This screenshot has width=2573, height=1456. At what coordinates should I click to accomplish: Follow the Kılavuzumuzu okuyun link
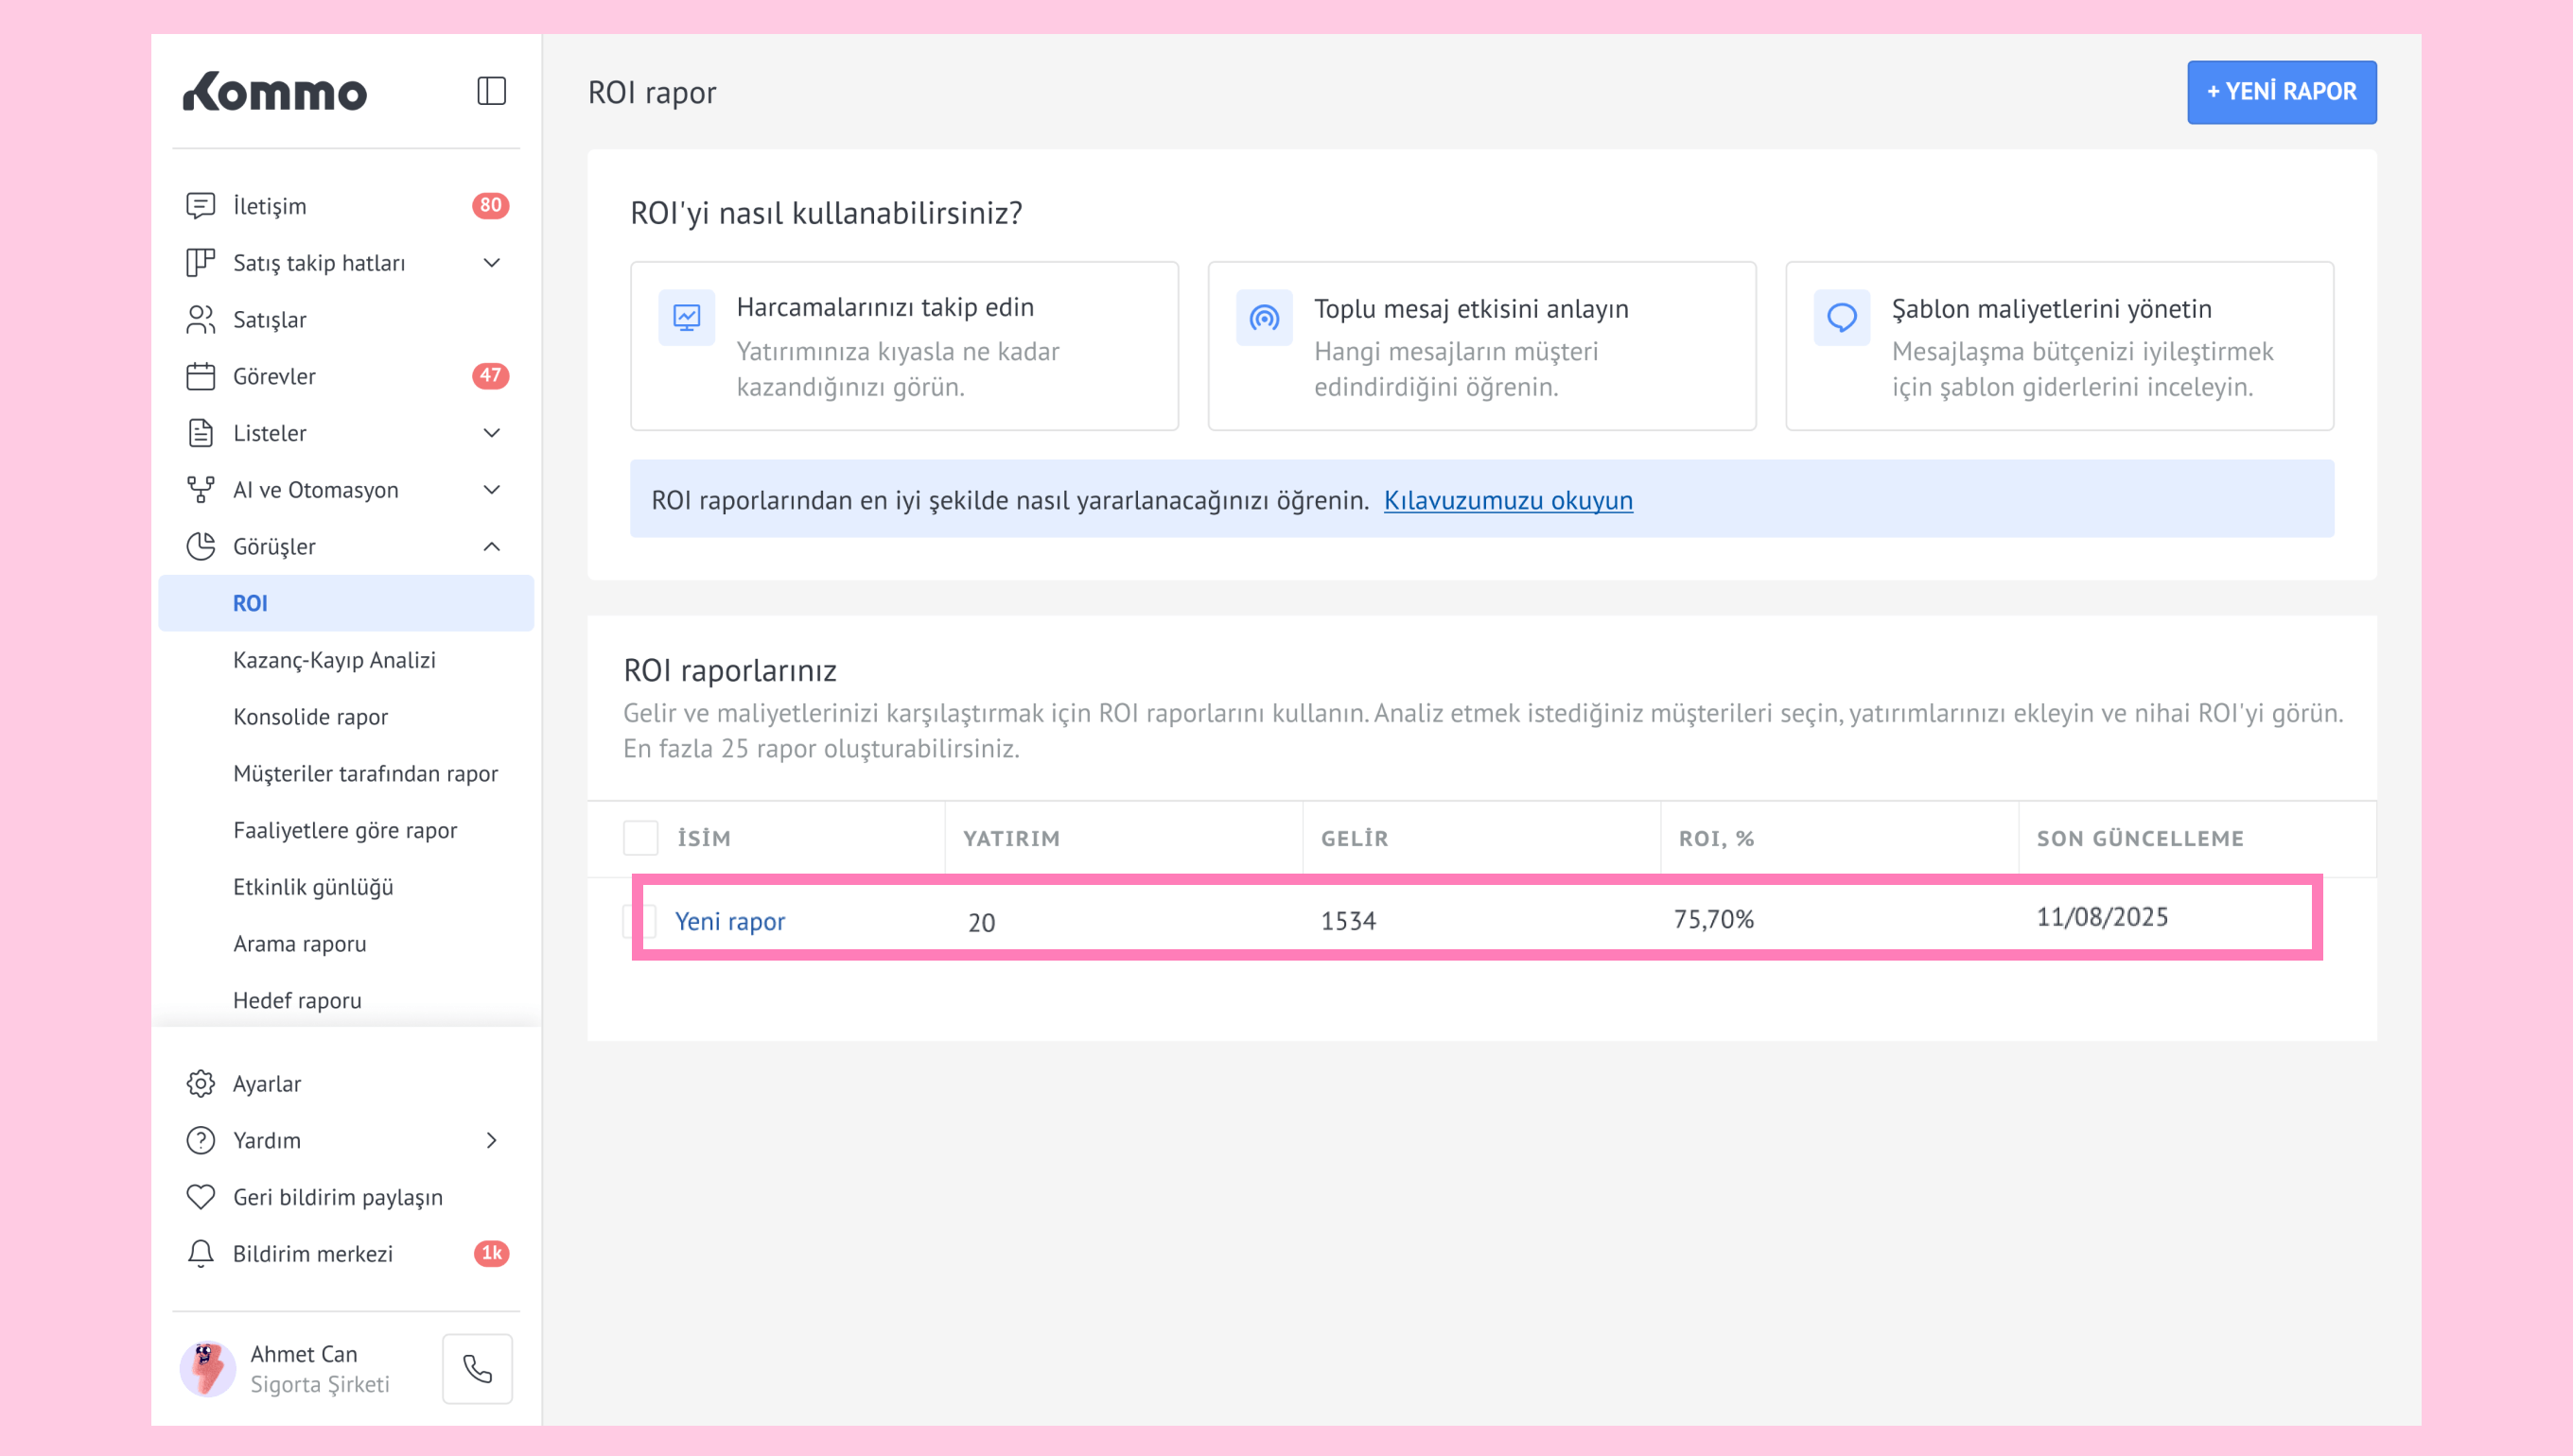(1508, 500)
